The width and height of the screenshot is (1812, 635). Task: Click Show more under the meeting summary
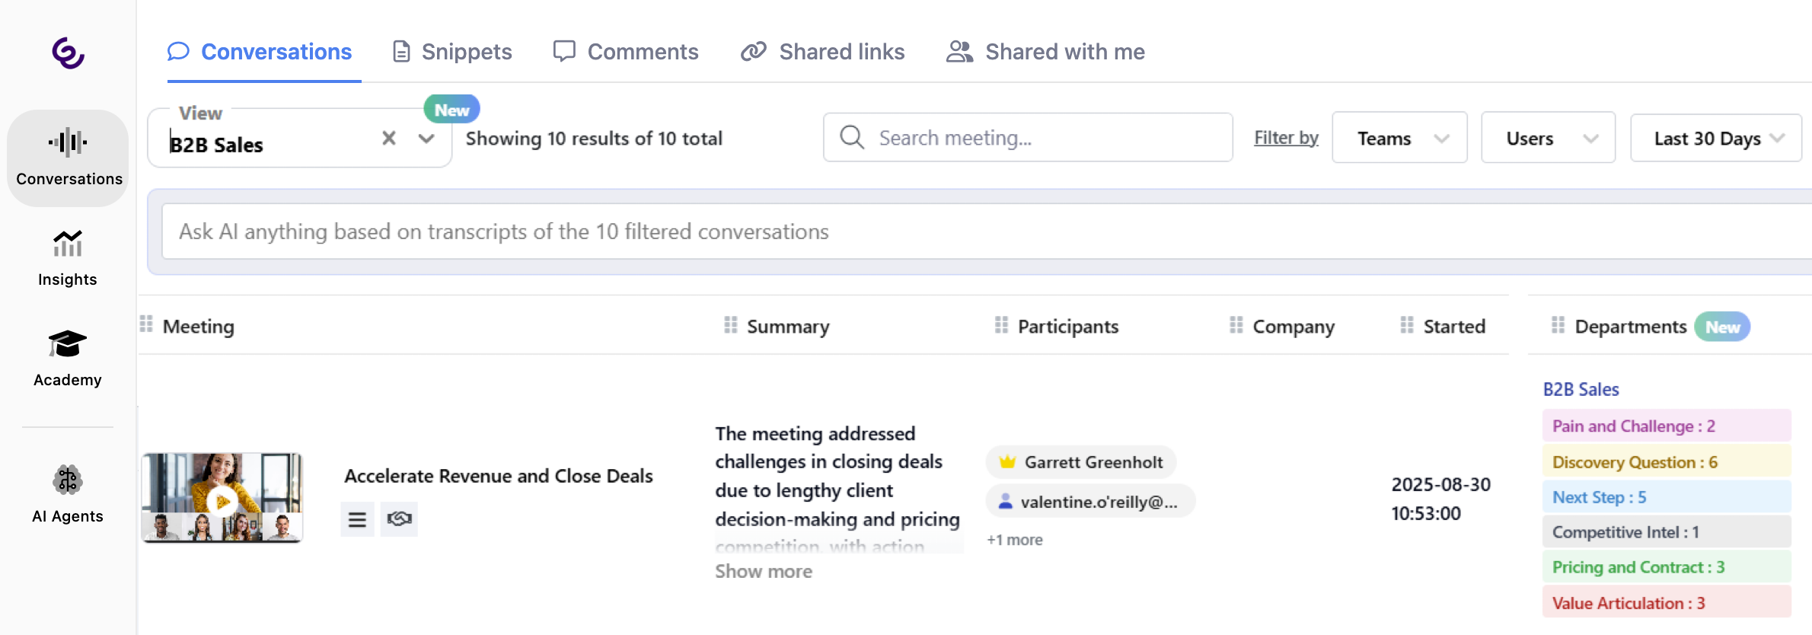763,571
